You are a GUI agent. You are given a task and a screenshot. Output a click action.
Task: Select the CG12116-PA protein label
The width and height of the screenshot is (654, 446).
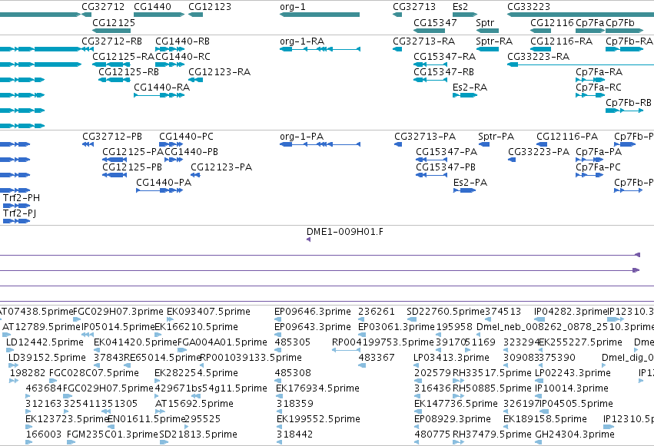(x=567, y=137)
